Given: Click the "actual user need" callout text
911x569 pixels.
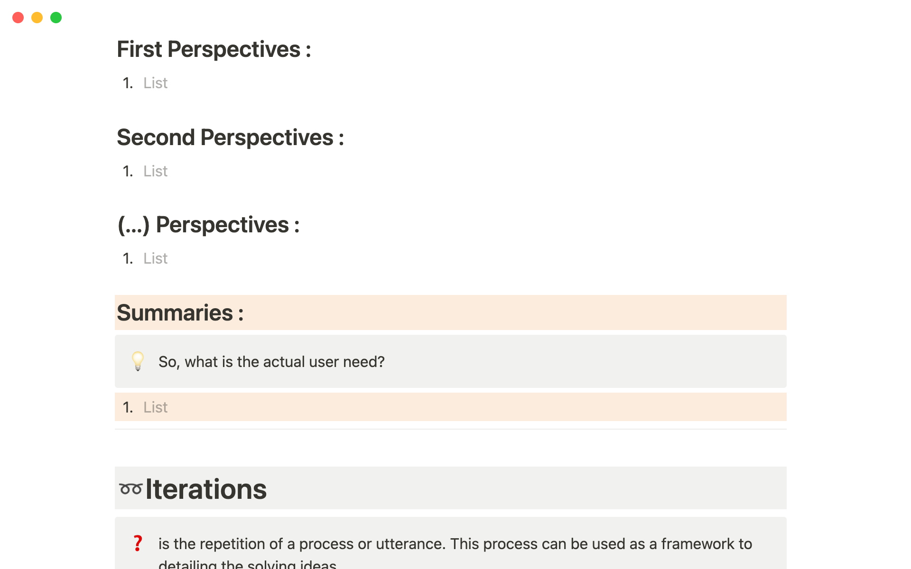Looking at the screenshot, I should point(271,362).
